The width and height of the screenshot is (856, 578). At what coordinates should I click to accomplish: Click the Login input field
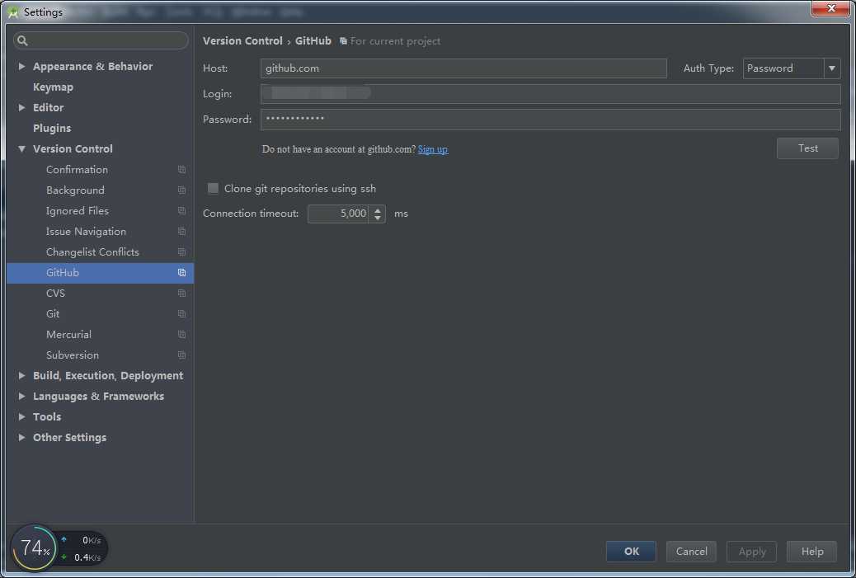(x=550, y=94)
